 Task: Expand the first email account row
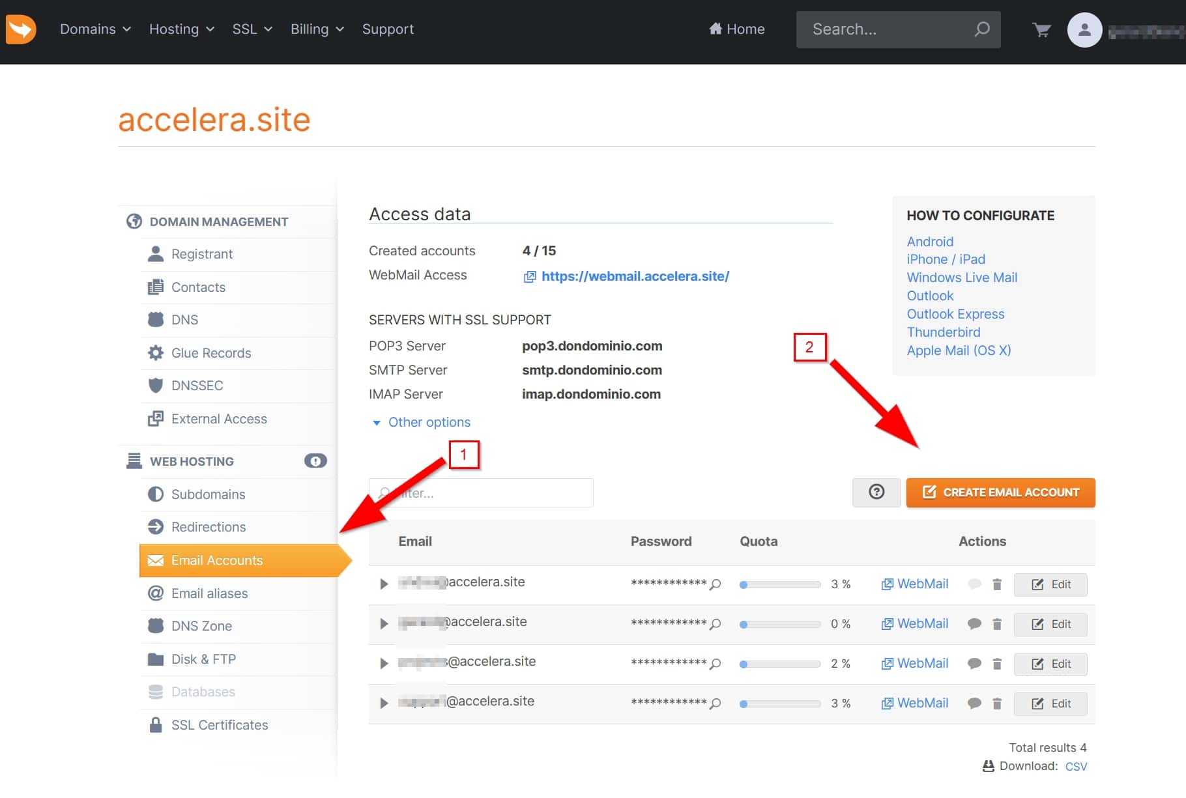384,584
